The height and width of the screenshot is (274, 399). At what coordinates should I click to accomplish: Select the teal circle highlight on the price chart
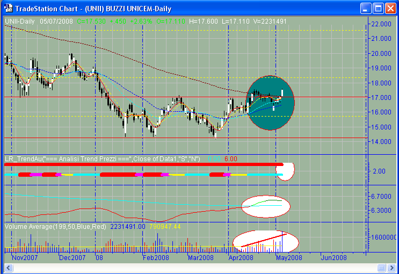[x=270, y=103]
